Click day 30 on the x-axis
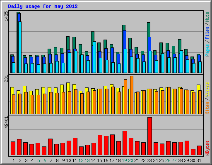212x165 pixels. (x=193, y=160)
